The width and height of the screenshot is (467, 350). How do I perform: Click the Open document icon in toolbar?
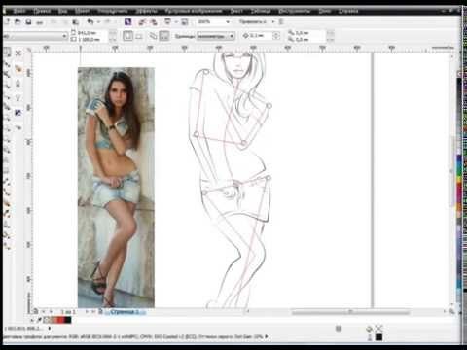pyautogui.click(x=18, y=22)
